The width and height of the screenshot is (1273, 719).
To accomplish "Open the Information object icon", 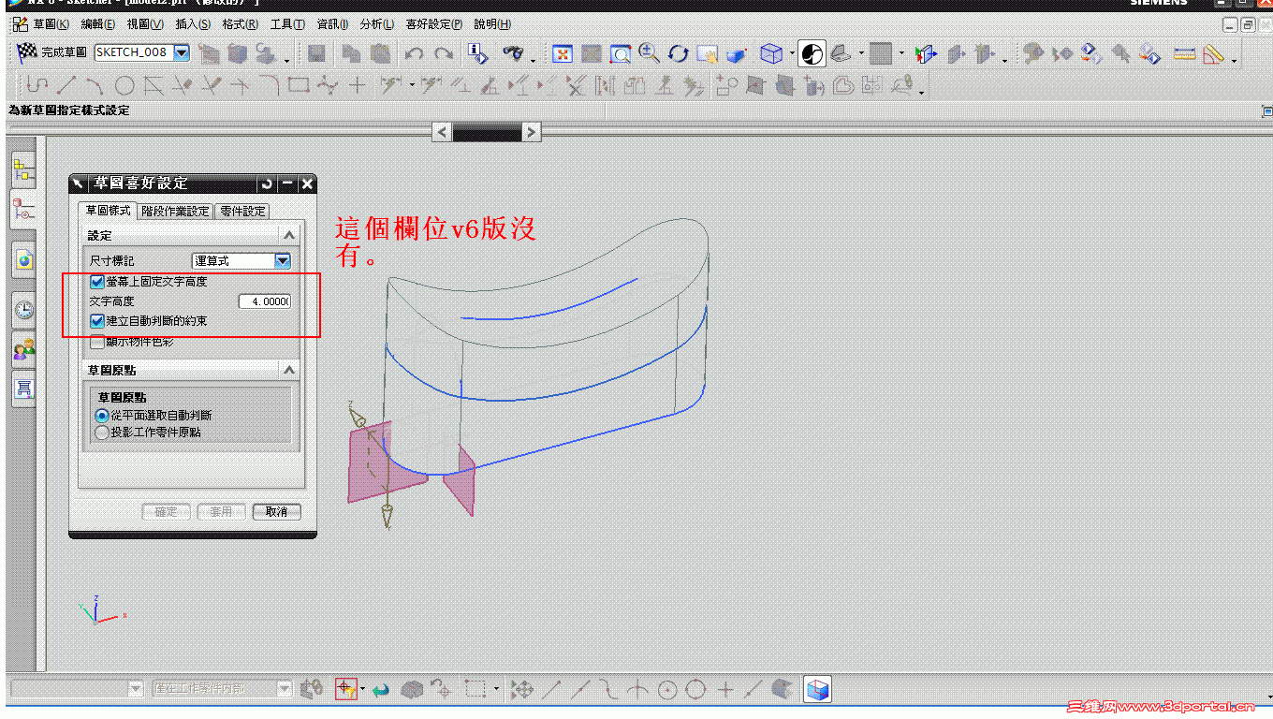I will 478,53.
